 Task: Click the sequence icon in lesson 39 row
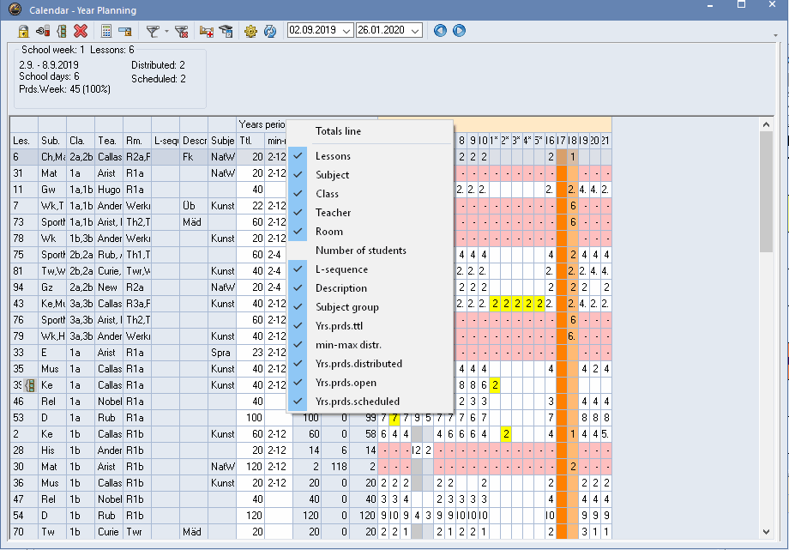pyautogui.click(x=30, y=385)
